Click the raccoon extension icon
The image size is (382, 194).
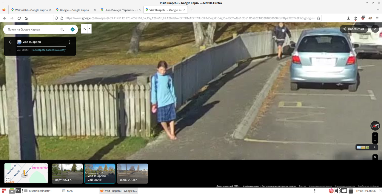click(x=370, y=18)
